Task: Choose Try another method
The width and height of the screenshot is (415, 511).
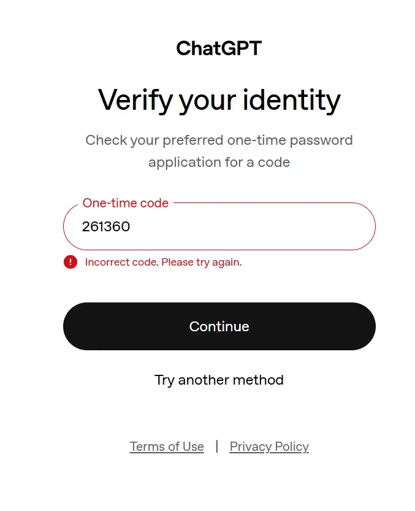Action: click(x=219, y=380)
